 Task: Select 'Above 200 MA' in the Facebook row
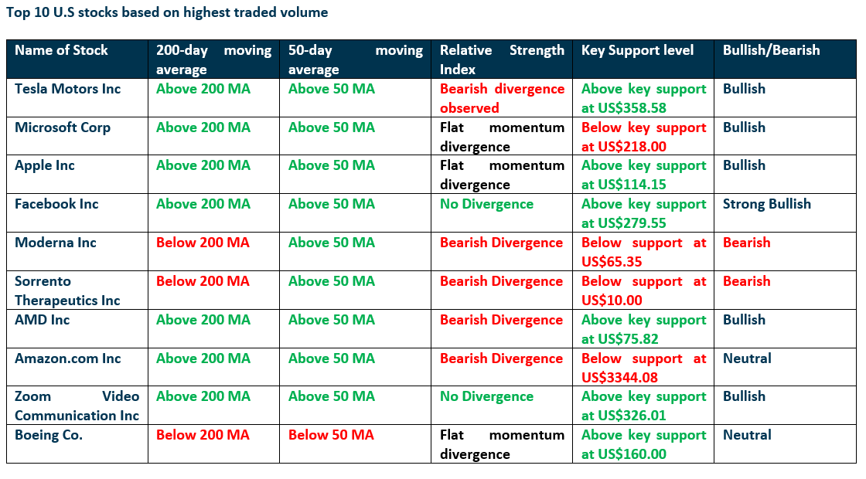[x=203, y=204]
